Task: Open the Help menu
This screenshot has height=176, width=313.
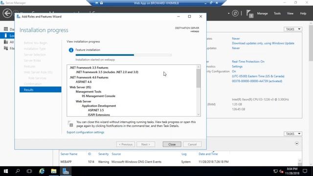Action: [x=303, y=13]
